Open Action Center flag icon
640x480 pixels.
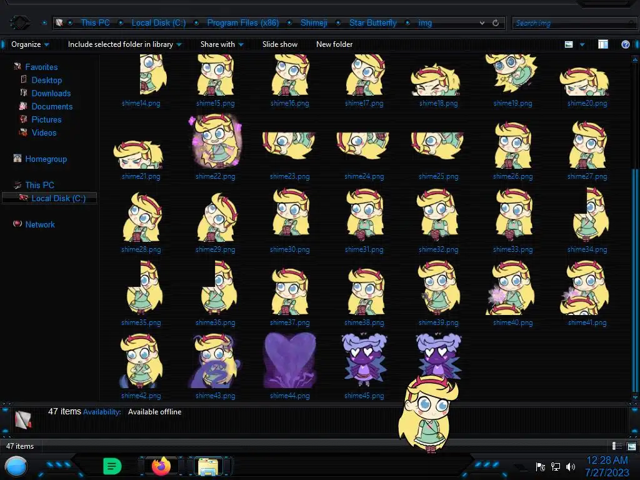[x=541, y=466]
